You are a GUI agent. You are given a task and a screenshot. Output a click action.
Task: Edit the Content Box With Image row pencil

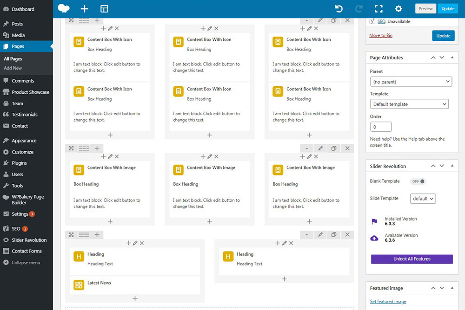coord(320,148)
